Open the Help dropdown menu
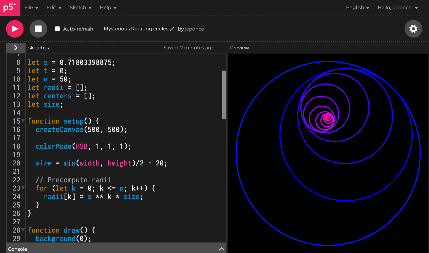The width and height of the screenshot is (429, 253). tap(108, 8)
